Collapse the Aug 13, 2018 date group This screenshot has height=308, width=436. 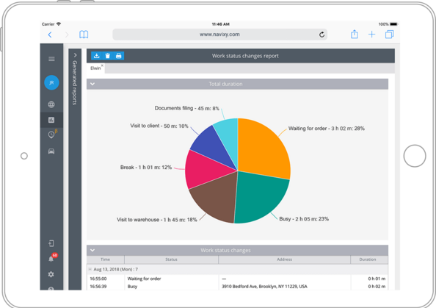90,269
